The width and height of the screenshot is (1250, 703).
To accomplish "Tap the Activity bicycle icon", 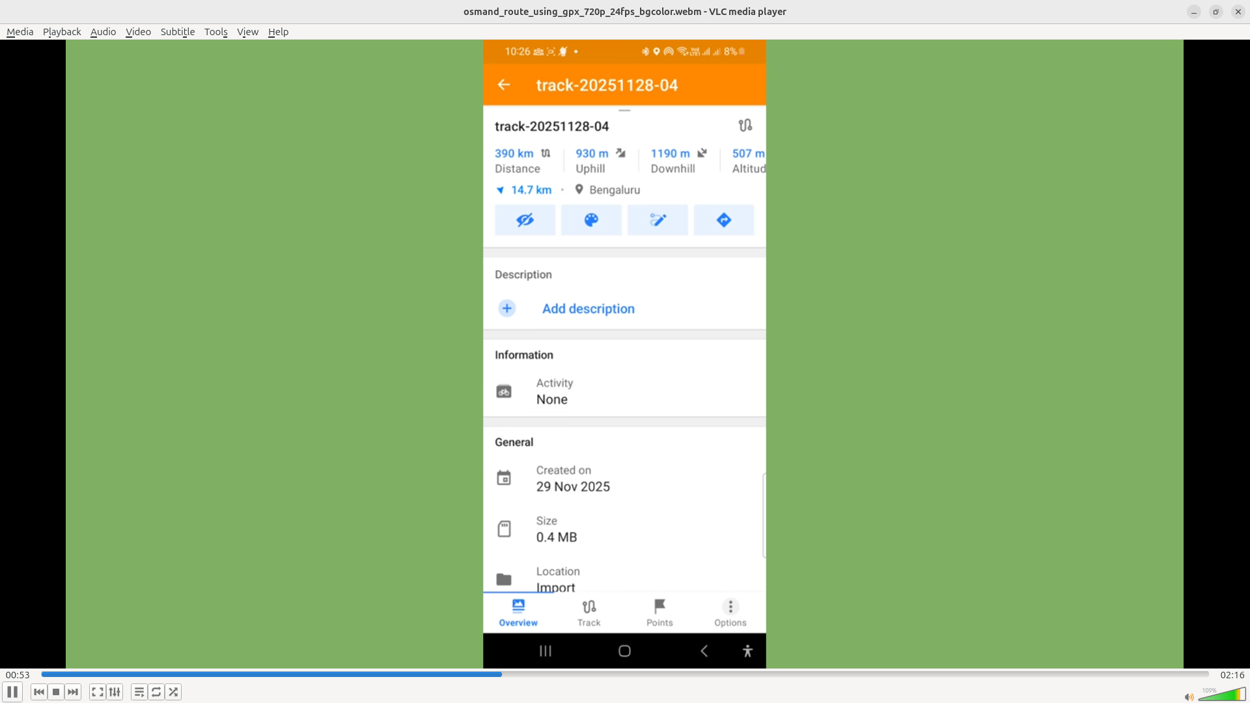I will (504, 391).
